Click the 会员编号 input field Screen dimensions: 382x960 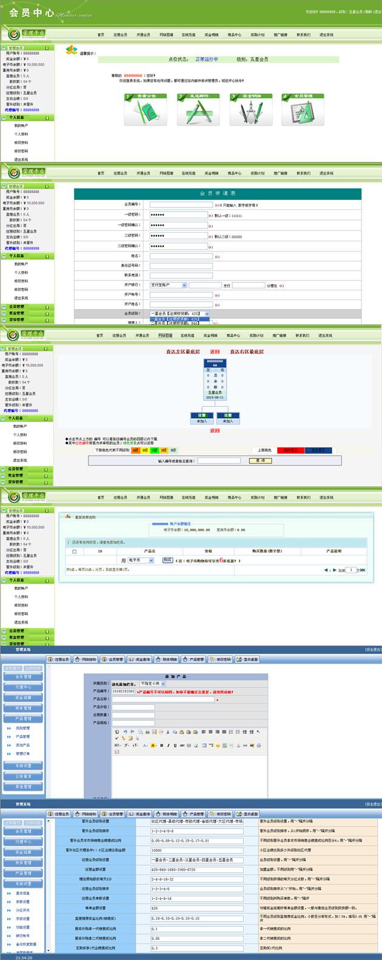coord(181,204)
